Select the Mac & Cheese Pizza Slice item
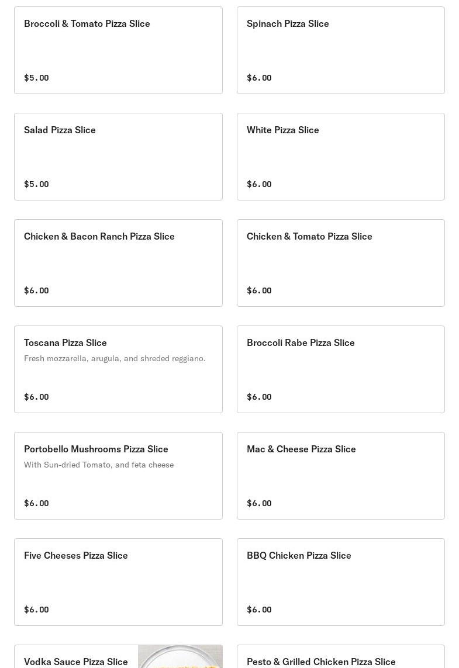This screenshot has width=459, height=668. (x=340, y=476)
